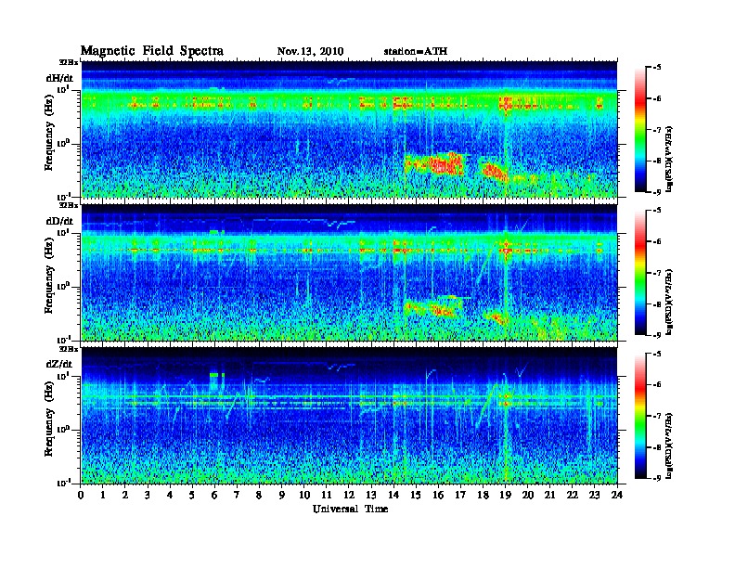Image resolution: width=735 pixels, height=568 pixels.
Task: Click the -7 tick on dH/dt color scale
Action: pyautogui.click(x=657, y=130)
